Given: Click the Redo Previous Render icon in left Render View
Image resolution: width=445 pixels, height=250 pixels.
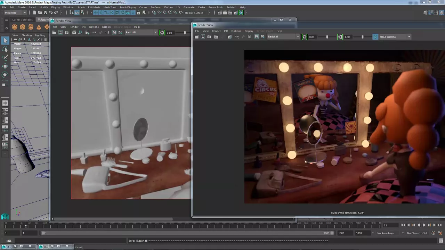Looking at the screenshot, I should tap(54, 33).
